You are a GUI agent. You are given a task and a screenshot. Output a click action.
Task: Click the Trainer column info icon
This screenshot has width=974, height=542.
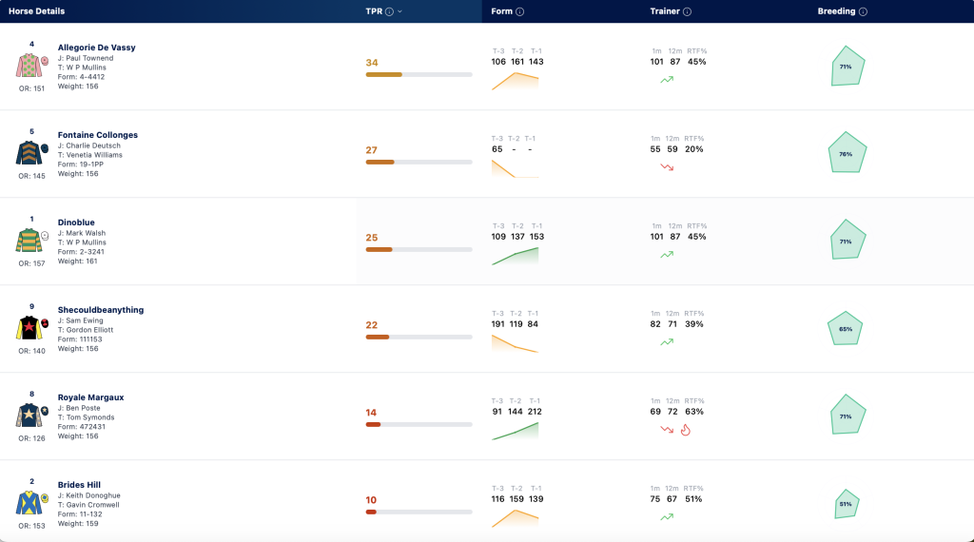687,11
